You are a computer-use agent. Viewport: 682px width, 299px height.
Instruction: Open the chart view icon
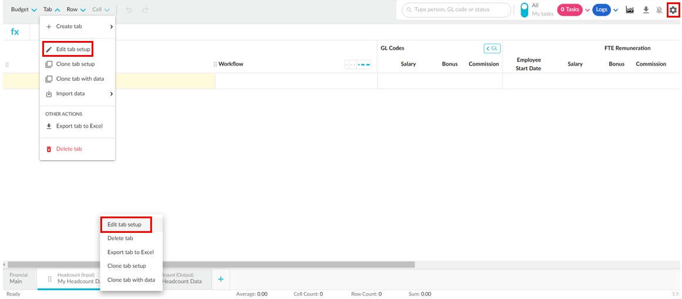[x=630, y=10]
